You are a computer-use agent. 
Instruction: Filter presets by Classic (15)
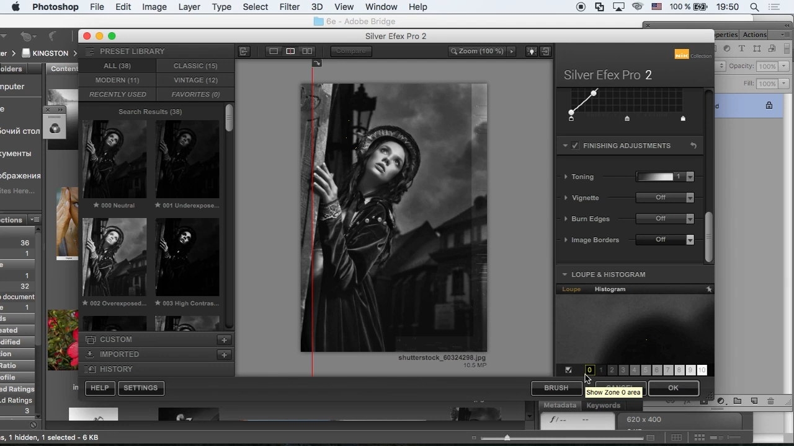[195, 66]
